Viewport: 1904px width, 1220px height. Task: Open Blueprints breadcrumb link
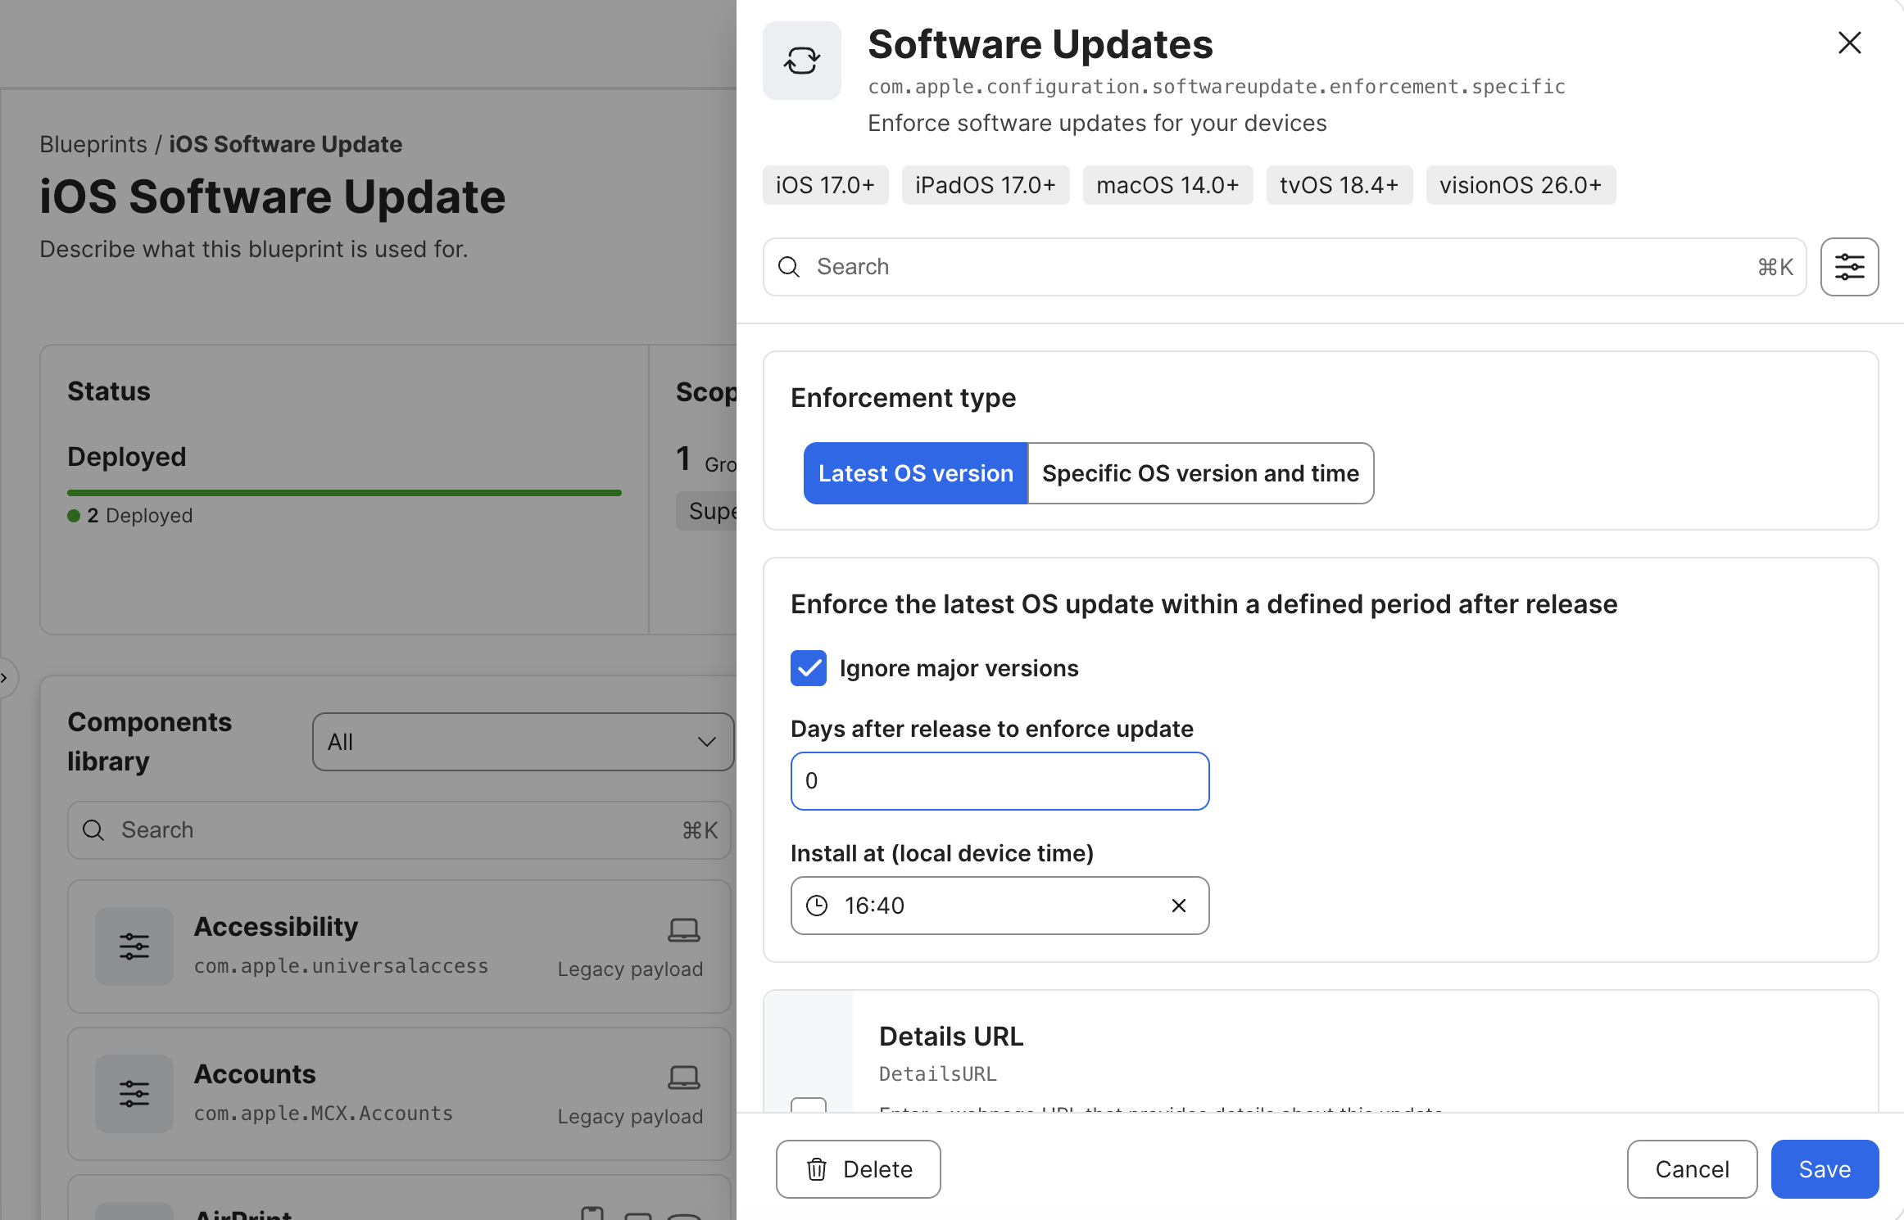(x=93, y=144)
